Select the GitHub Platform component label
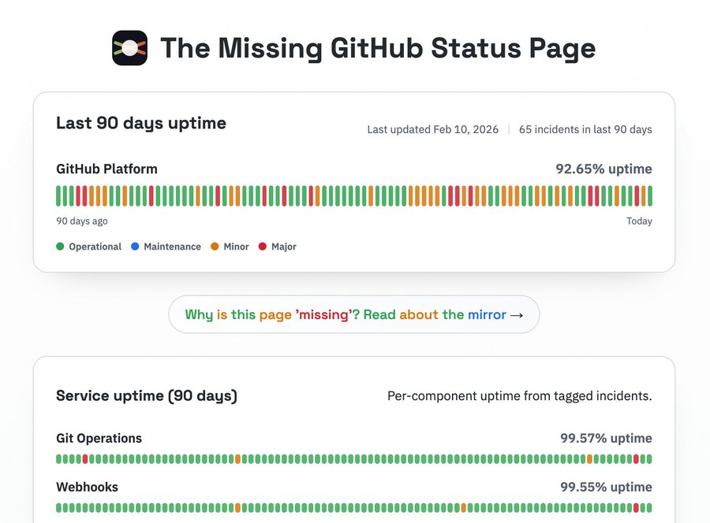 [x=106, y=169]
